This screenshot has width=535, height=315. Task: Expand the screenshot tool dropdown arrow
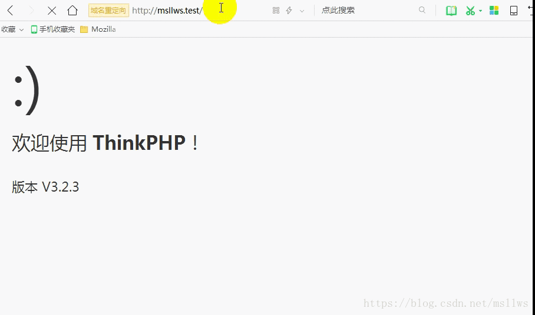[x=480, y=11]
